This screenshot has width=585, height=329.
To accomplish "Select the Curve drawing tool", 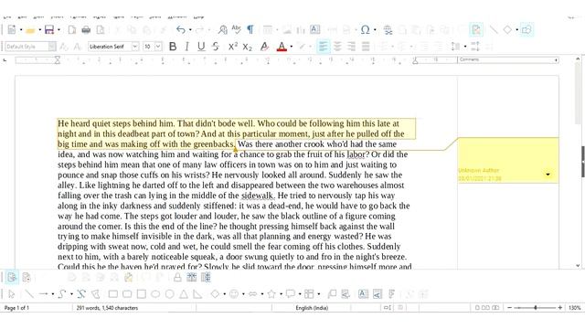I will pos(62,294).
